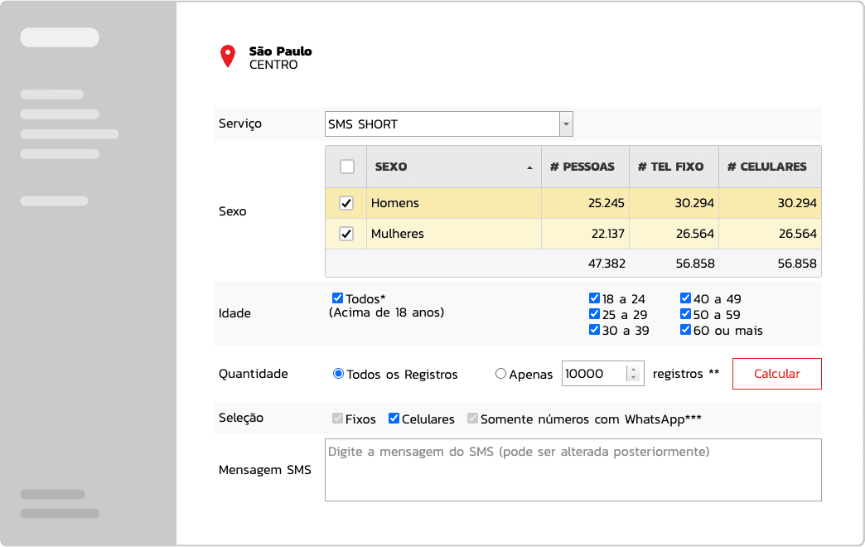865x547 pixels.
Task: Toggle the 60 ou mais checkbox
Action: click(x=685, y=330)
